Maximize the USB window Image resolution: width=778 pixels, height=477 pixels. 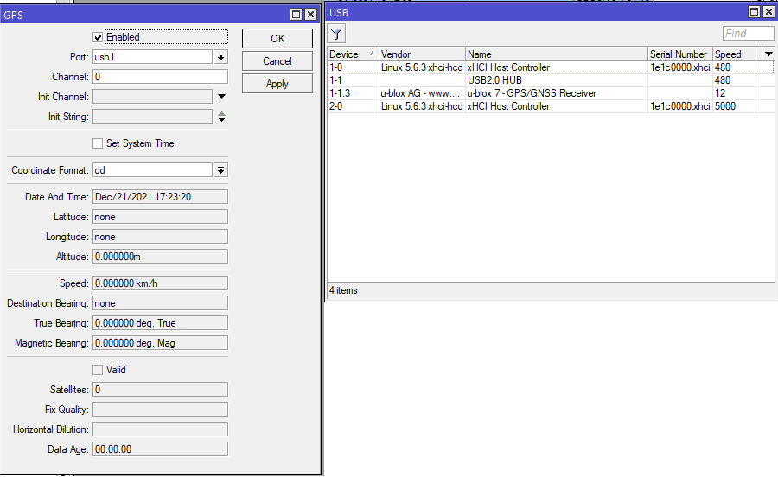(754, 12)
